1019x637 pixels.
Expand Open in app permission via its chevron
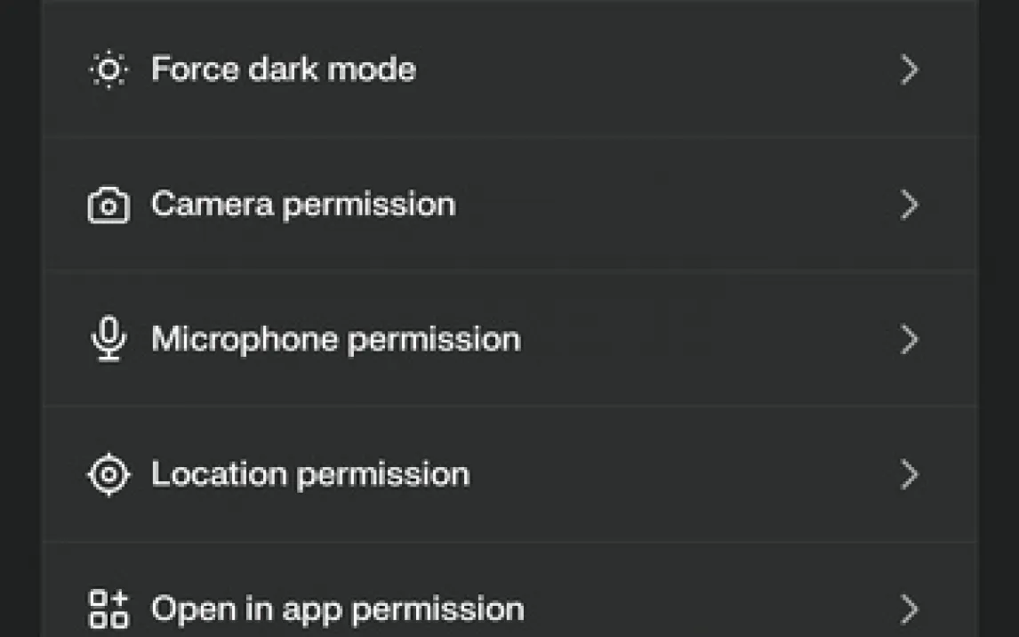(x=909, y=609)
